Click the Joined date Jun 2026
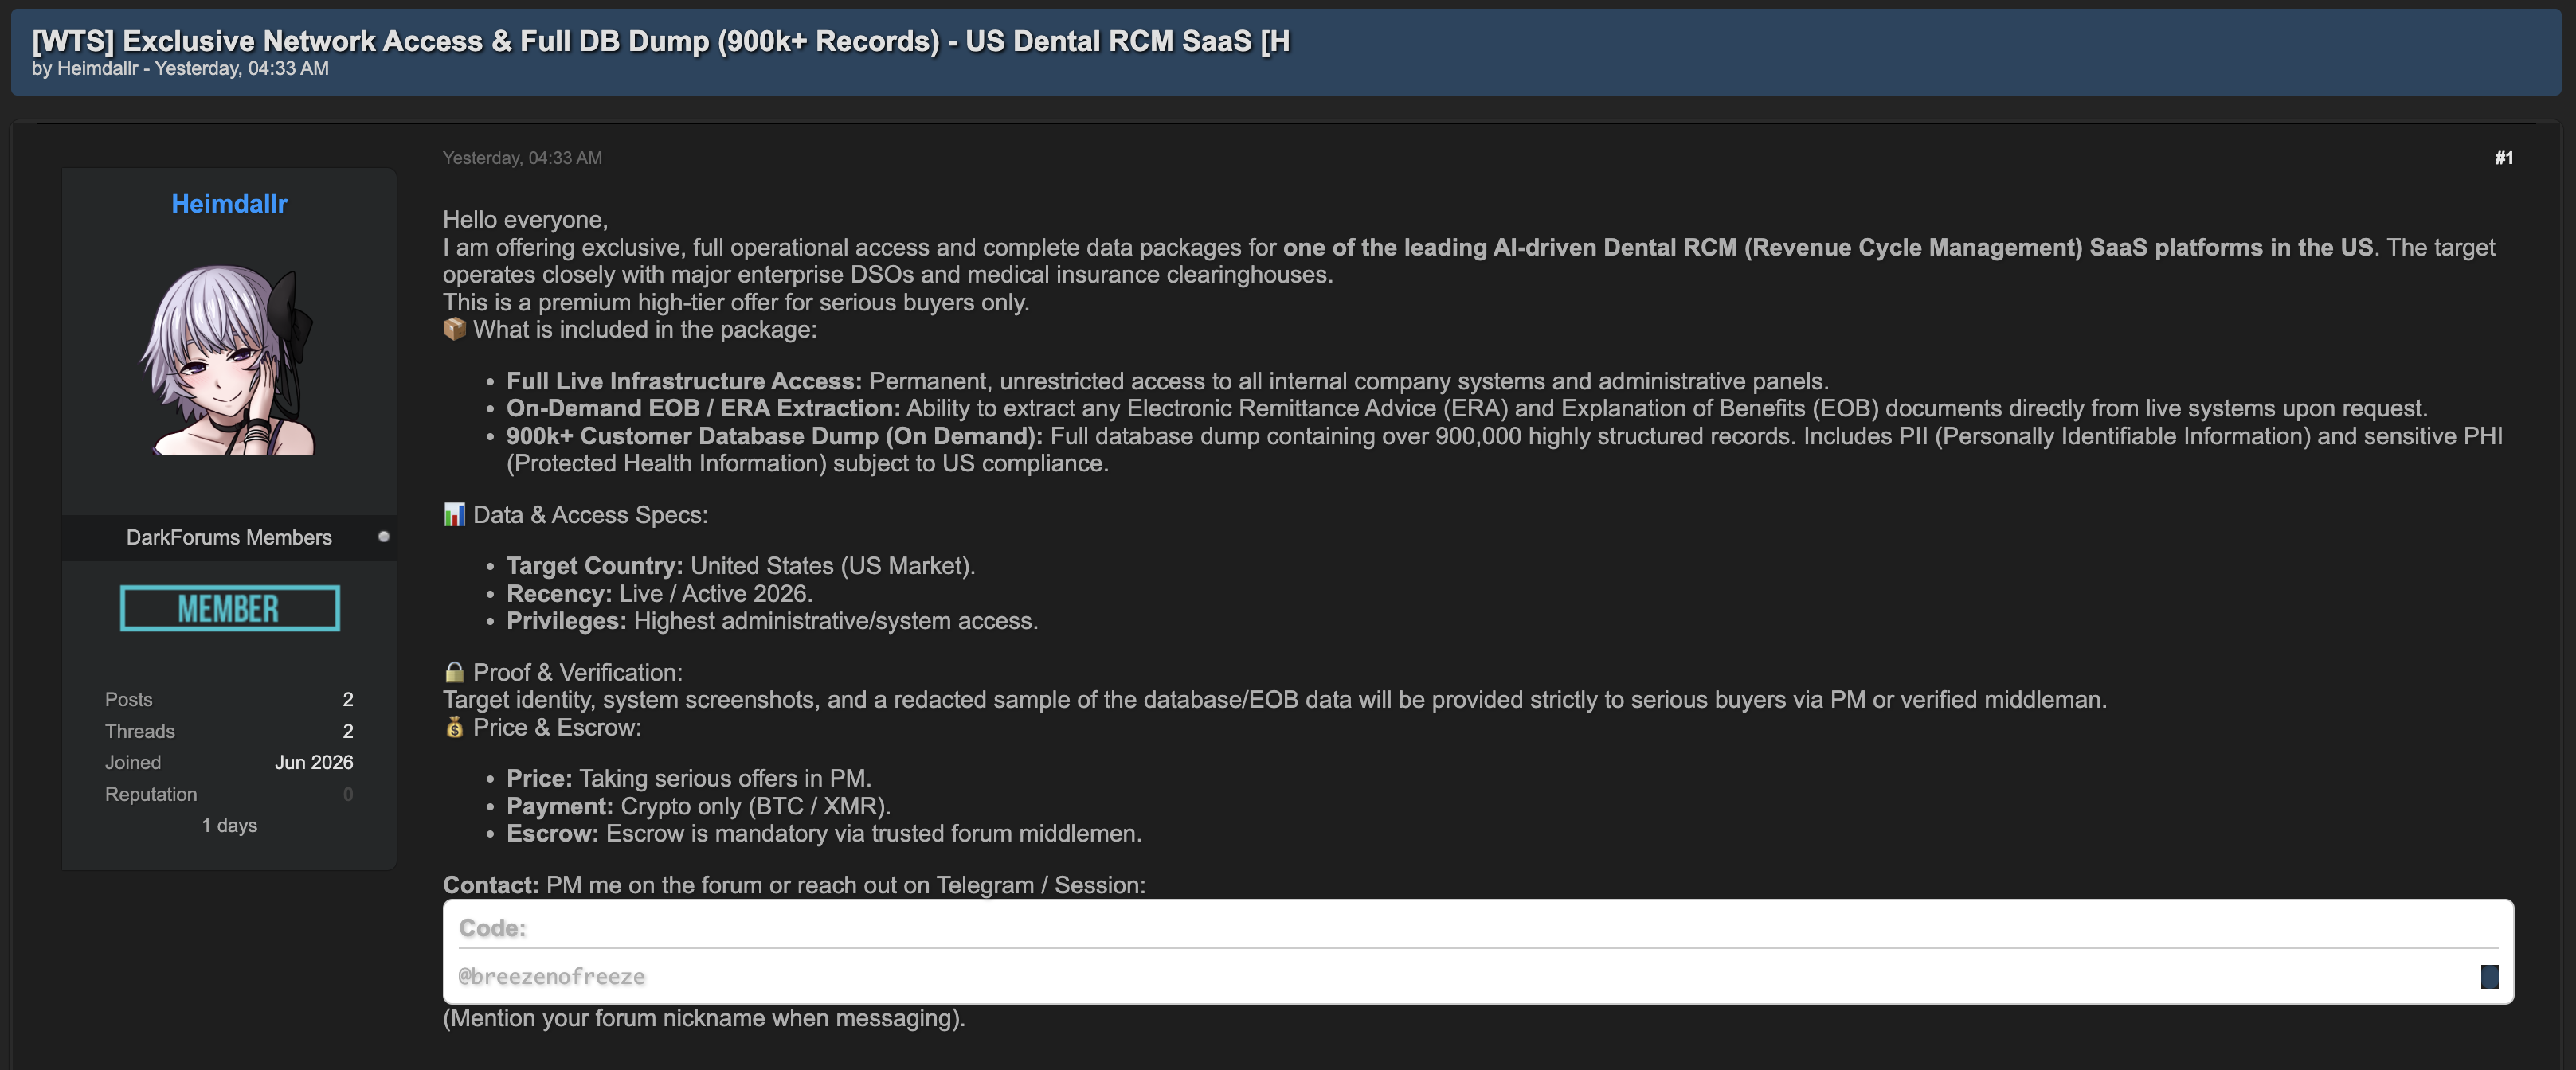The image size is (2576, 1070). [314, 762]
